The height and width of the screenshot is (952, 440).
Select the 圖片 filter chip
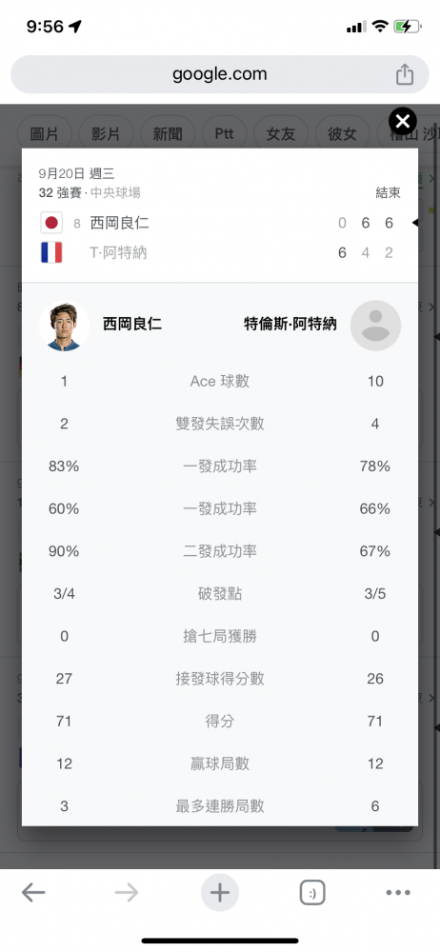pos(45,133)
